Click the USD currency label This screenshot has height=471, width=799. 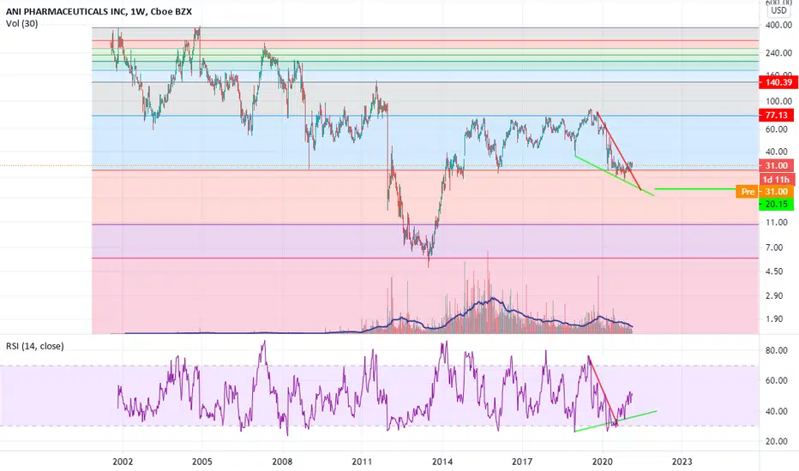pyautogui.click(x=778, y=10)
